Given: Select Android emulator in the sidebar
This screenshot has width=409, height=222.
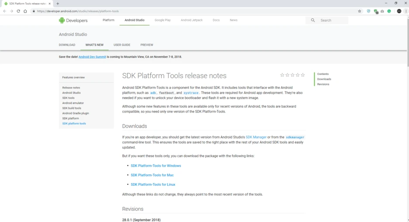Looking at the screenshot, I should 73,103.
